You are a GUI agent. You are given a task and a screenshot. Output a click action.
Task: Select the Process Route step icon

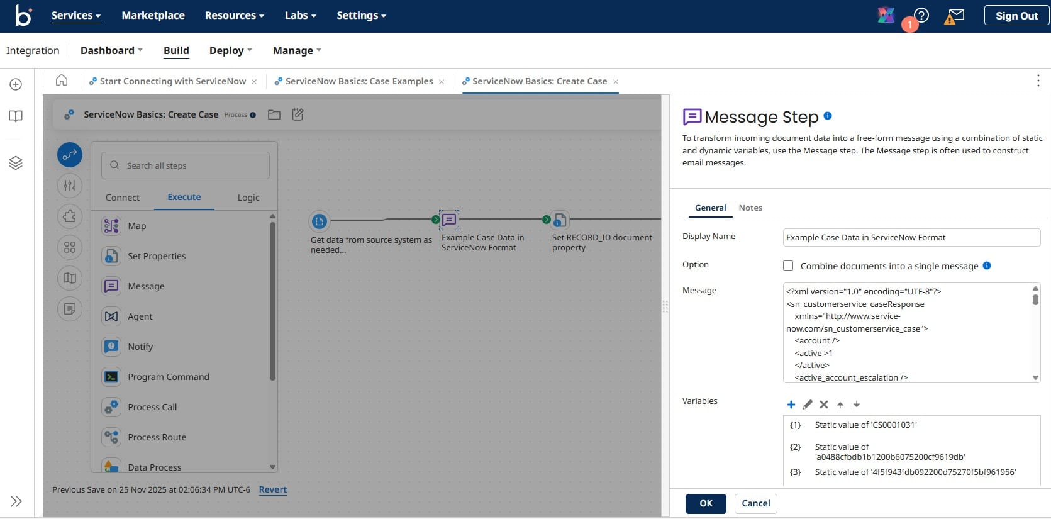(111, 437)
